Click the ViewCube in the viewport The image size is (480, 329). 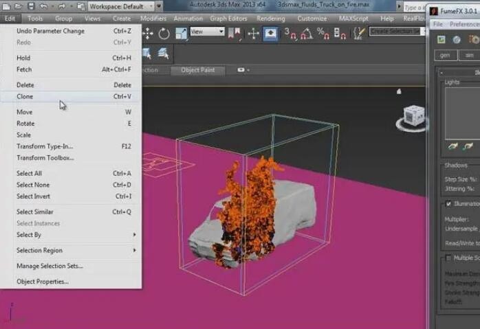click(x=415, y=115)
